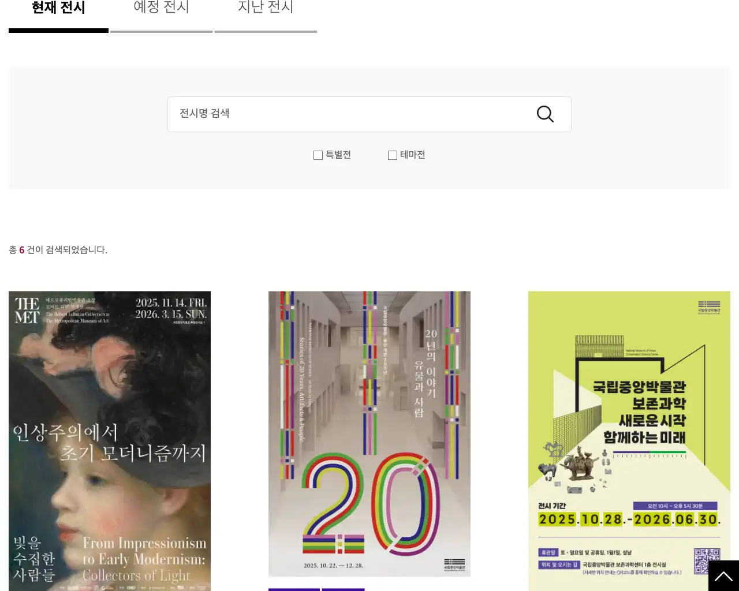Click the 전시명 검색 search input field
The height and width of the screenshot is (591, 739).
(346, 114)
